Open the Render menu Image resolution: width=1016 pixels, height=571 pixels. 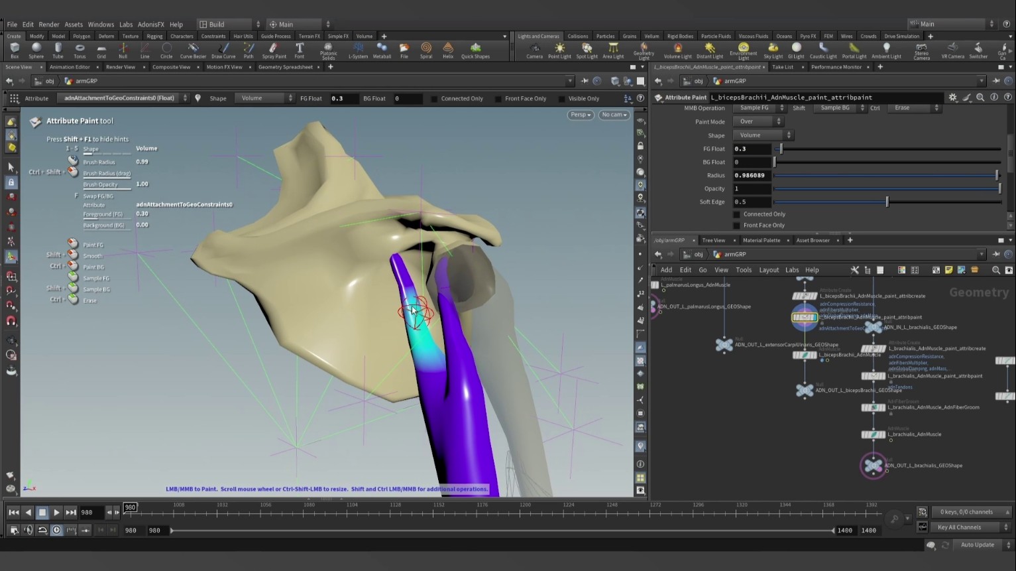click(x=48, y=25)
